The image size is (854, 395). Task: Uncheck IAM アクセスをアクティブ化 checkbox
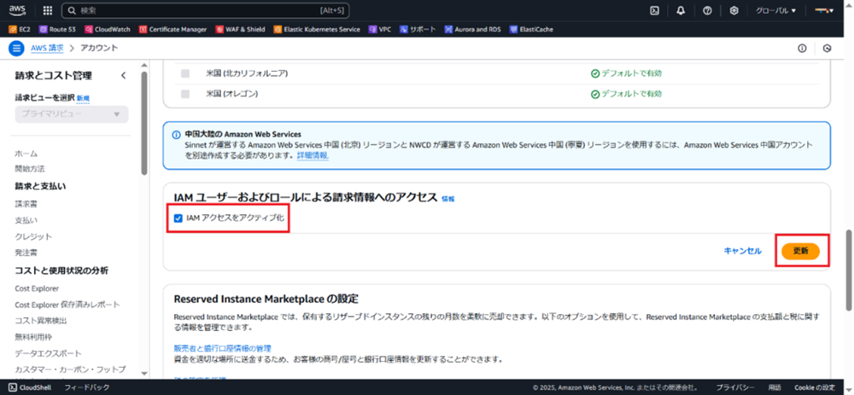(178, 219)
